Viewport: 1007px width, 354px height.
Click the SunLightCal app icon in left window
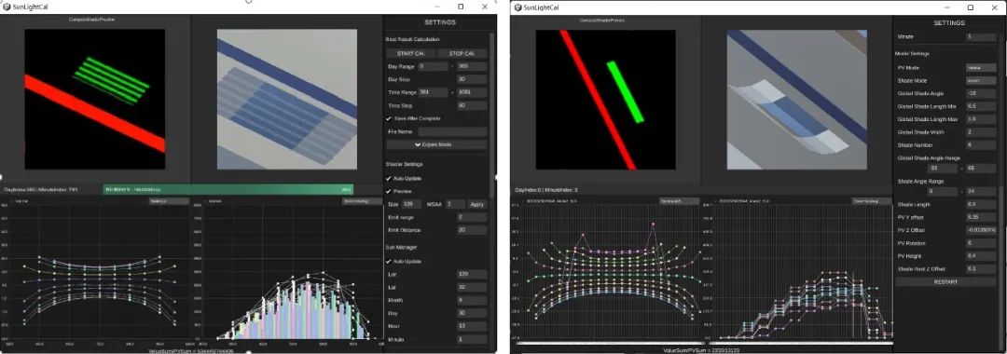[x=7, y=7]
